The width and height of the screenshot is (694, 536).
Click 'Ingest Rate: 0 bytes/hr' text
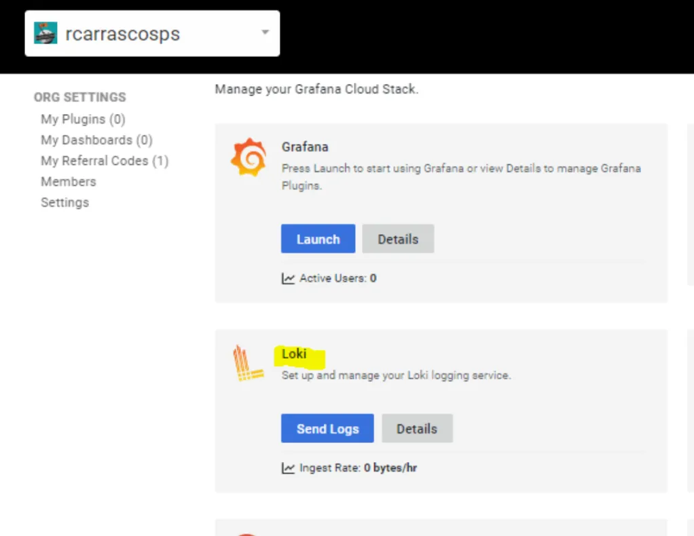coord(358,468)
